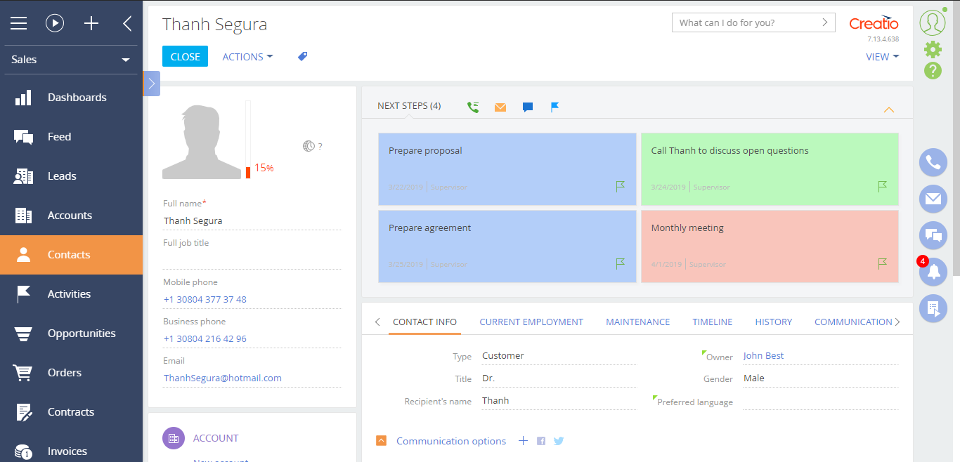
Task: Open the Actions dropdown menu
Action: click(247, 57)
